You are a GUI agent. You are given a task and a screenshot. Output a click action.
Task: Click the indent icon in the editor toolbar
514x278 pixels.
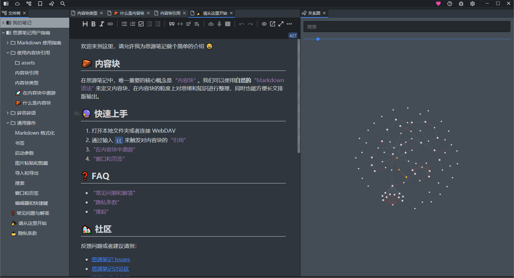pos(149,24)
